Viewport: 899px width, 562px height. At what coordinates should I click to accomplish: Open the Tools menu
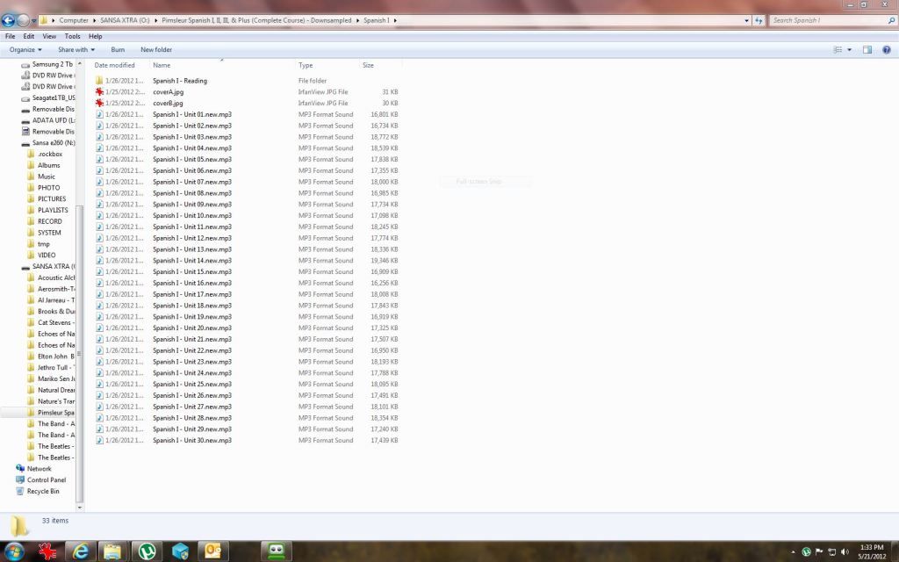point(72,36)
